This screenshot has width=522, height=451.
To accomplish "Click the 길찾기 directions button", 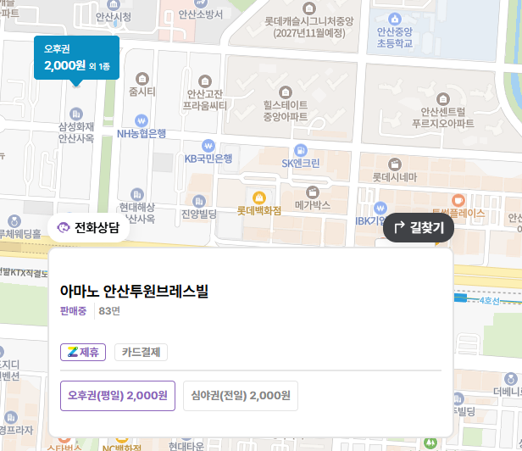I will (x=419, y=227).
